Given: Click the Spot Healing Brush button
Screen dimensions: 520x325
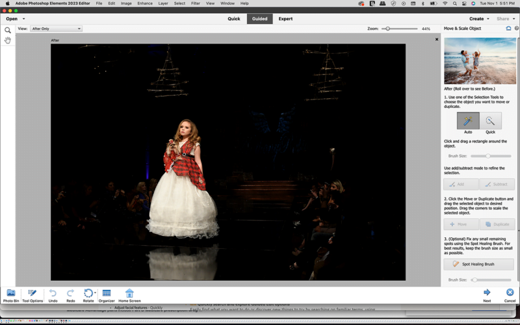Looking at the screenshot, I should tap(478, 264).
